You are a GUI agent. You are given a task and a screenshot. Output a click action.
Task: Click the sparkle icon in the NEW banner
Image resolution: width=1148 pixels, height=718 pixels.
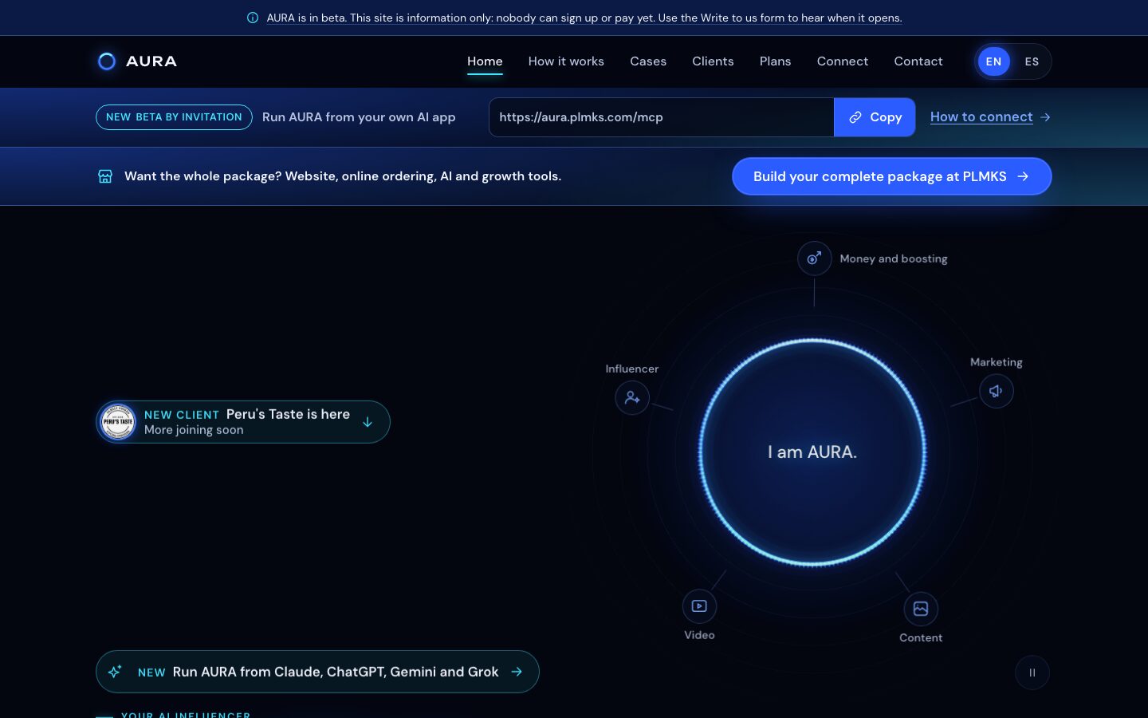tap(115, 672)
